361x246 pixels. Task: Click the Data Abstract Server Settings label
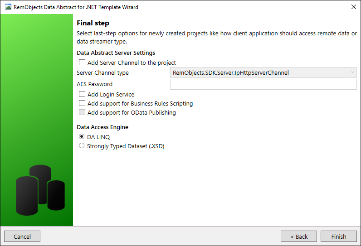116,53
